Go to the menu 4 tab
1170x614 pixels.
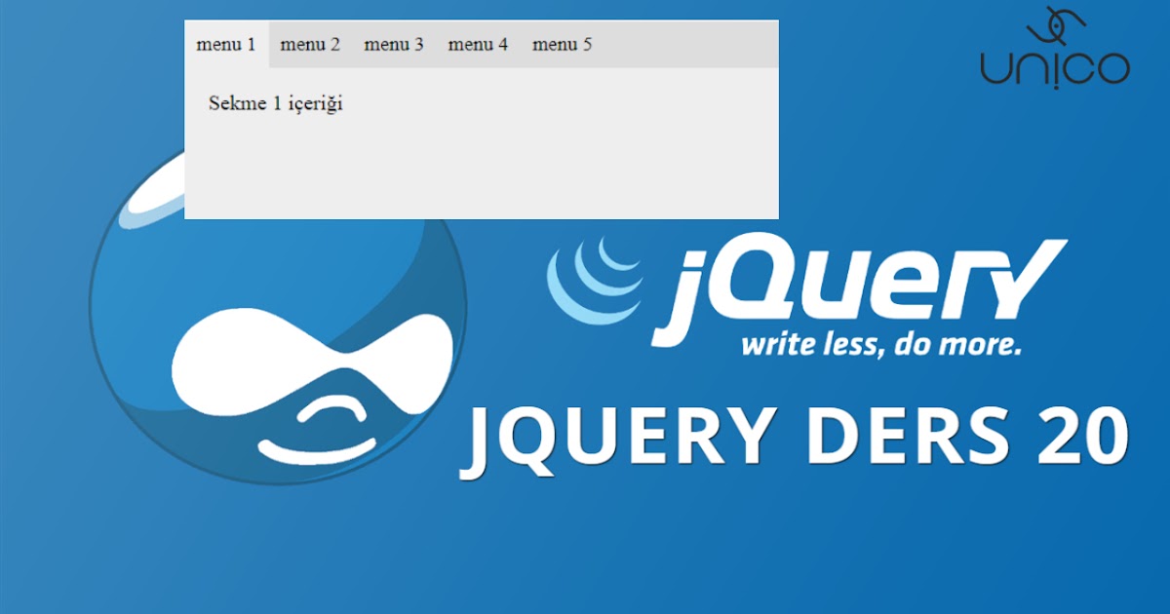pyautogui.click(x=478, y=45)
